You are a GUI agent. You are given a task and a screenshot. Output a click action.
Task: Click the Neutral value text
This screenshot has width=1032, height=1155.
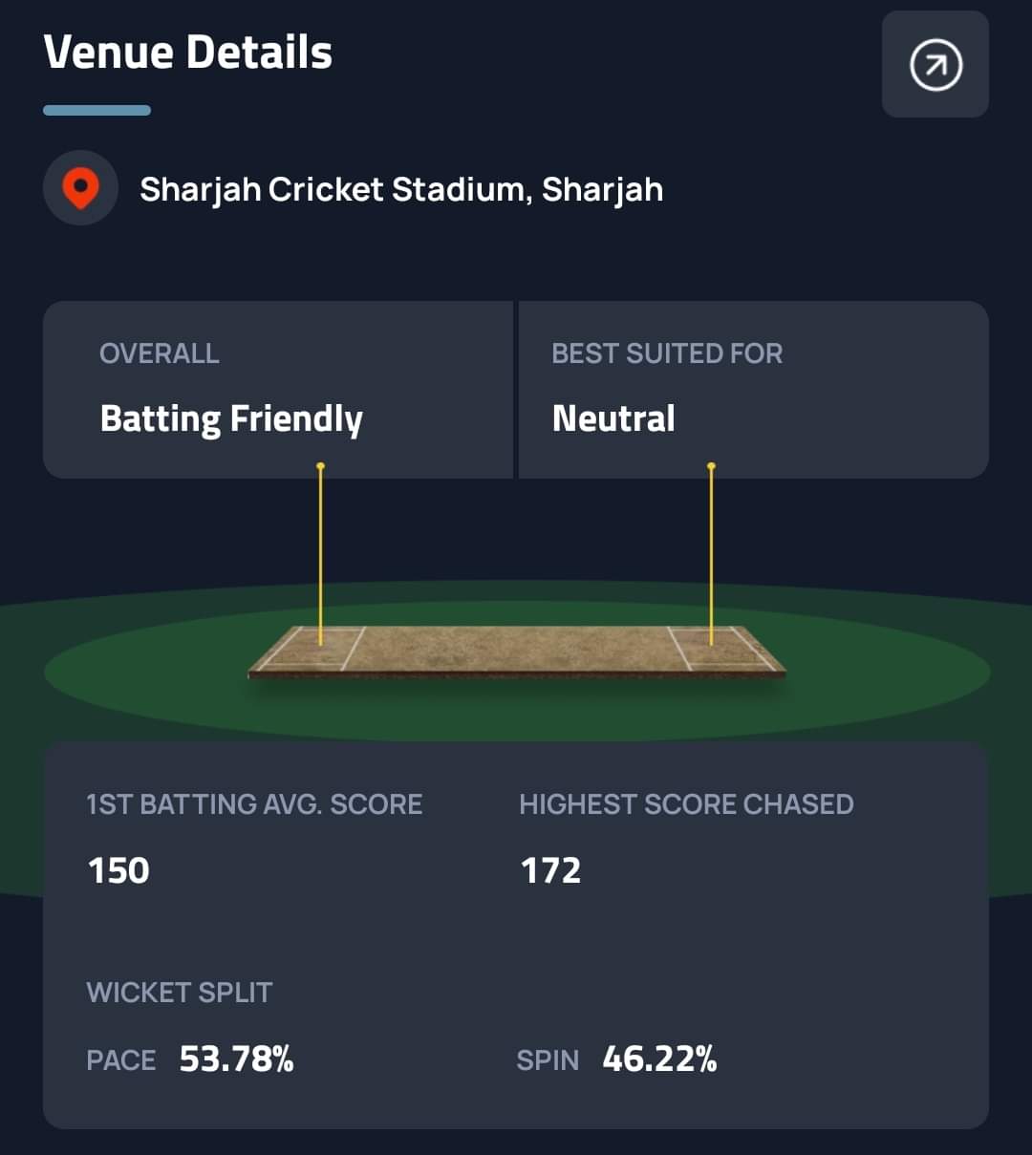[x=613, y=418]
